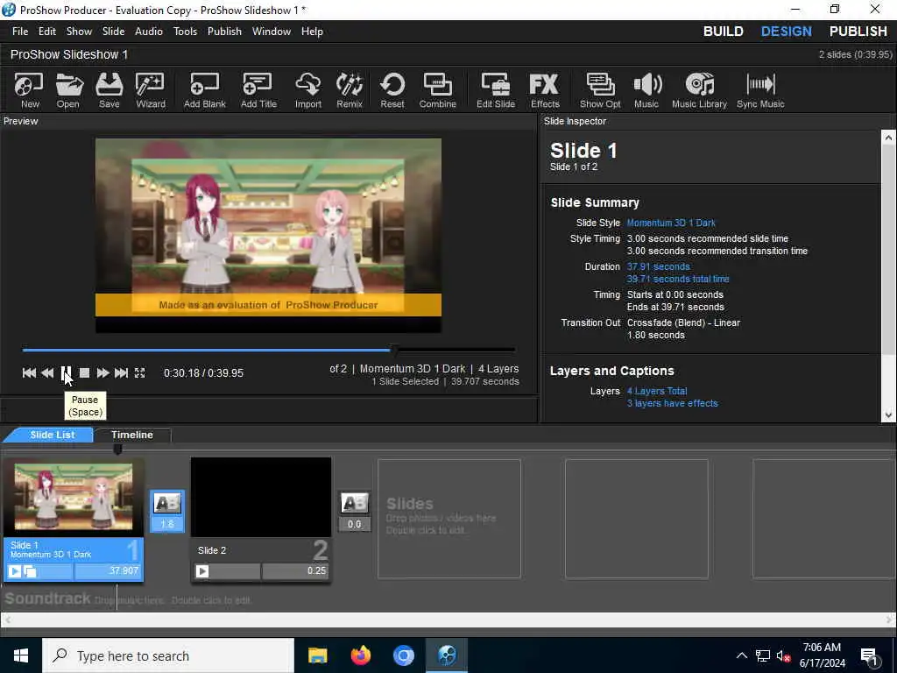Screen dimensions: 897x673
Task: Open the File menu
Action: [x=20, y=32]
